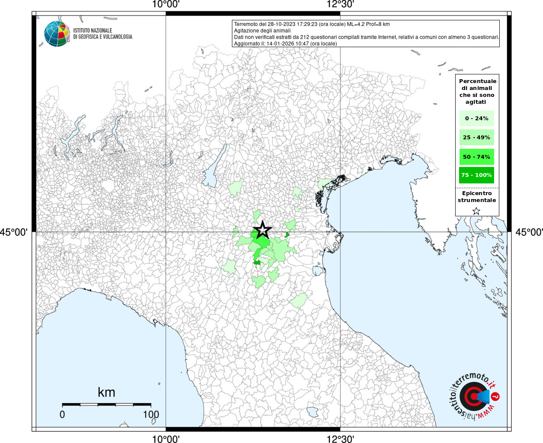Click the scale bar '100' value
Image resolution: width=543 pixels, height=443 pixels.
pos(151,414)
